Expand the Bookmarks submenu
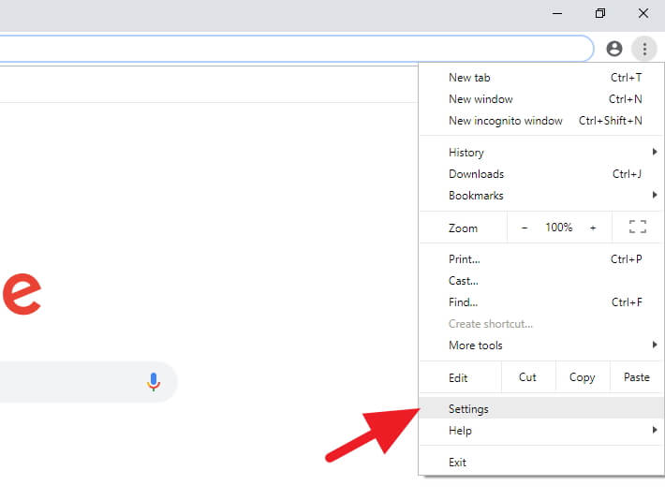 pyautogui.click(x=541, y=196)
